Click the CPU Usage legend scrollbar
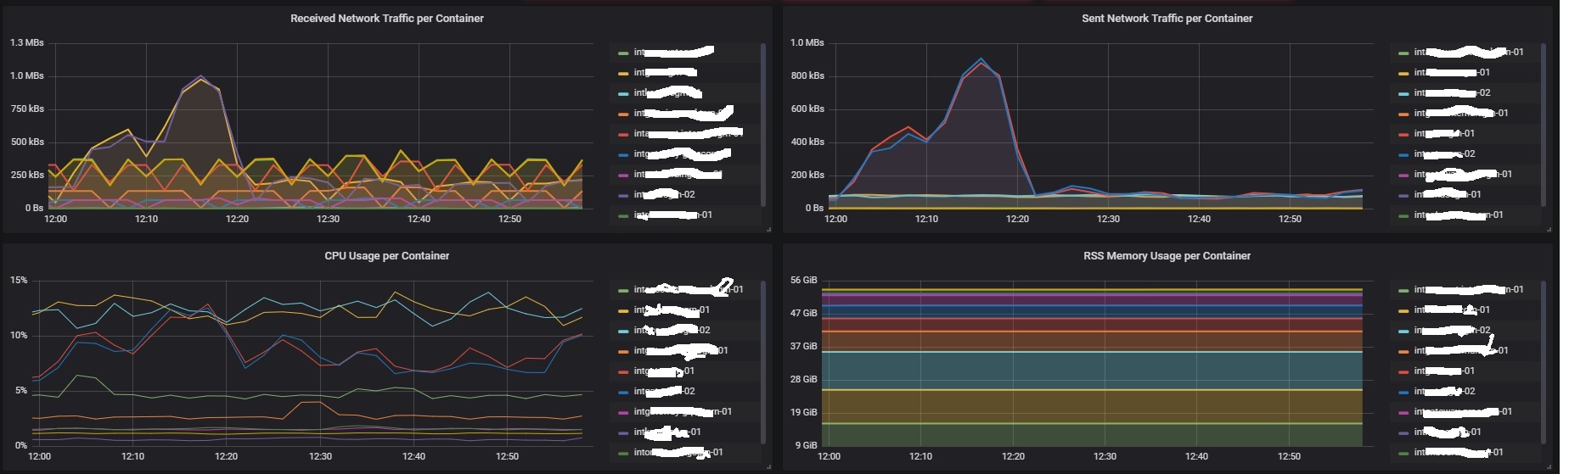The width and height of the screenshot is (1569, 474). 763,361
